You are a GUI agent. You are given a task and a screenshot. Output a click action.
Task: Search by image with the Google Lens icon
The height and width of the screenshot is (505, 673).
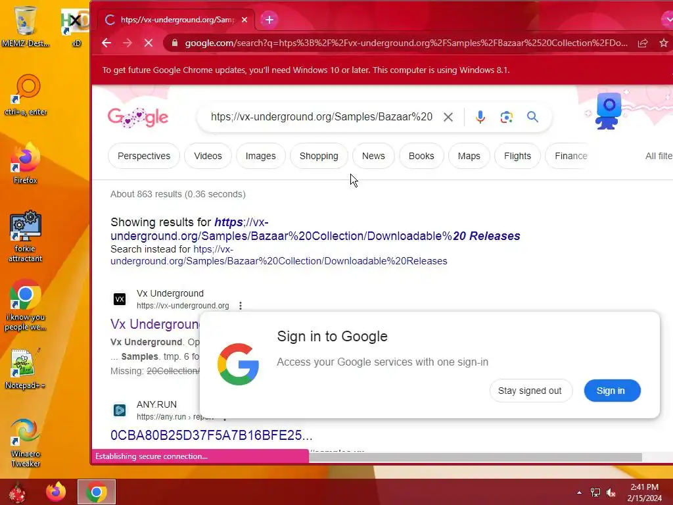click(x=507, y=117)
